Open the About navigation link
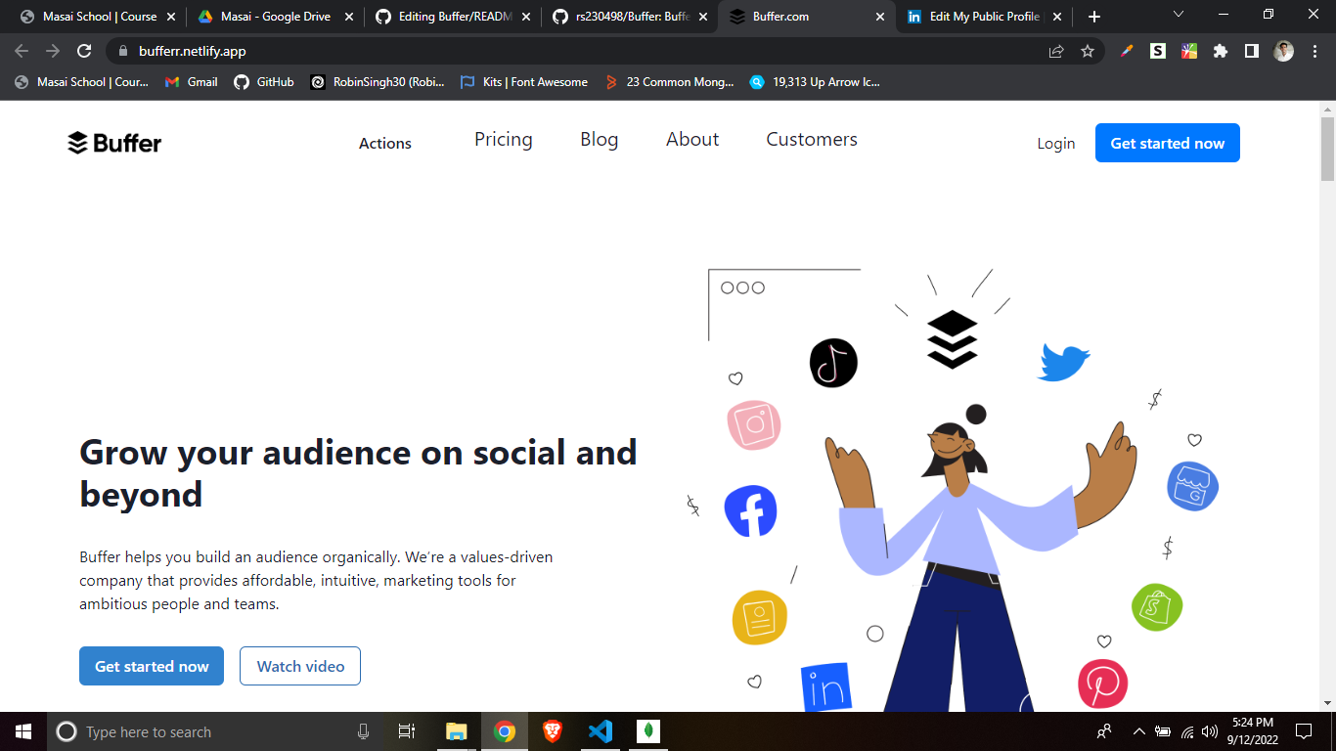Screen dimensions: 1336x751 coord(692,140)
